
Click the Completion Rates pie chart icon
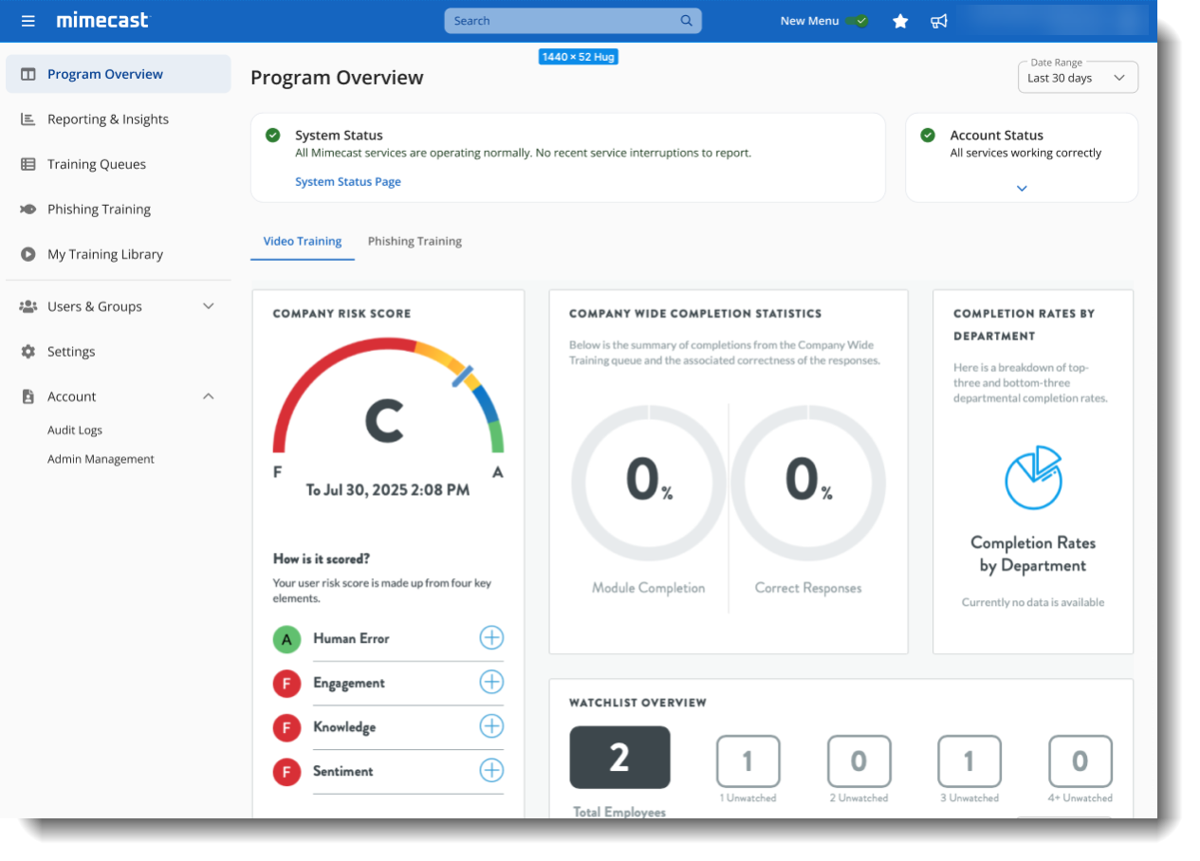pos(1033,477)
